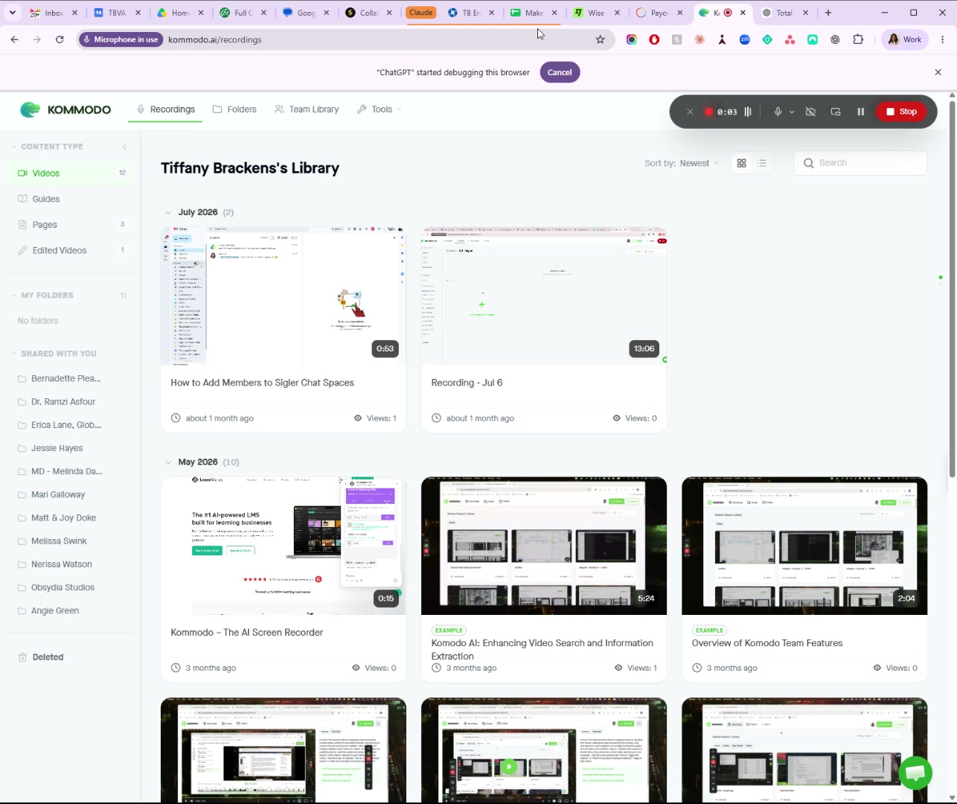Open the Folders tab
This screenshot has width=957, height=804.
pyautogui.click(x=234, y=109)
